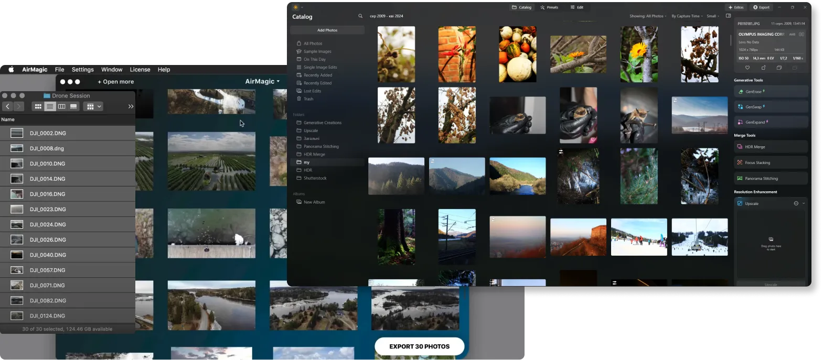Open the HDR Merge tool in Merge Tools
This screenshot has width=823, height=360.
click(x=771, y=147)
